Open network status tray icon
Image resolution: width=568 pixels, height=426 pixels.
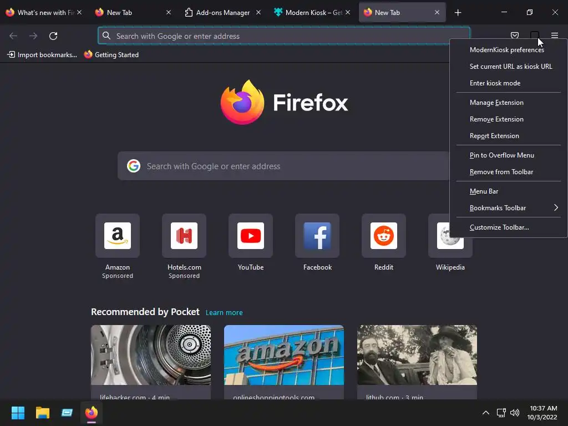[x=501, y=413]
